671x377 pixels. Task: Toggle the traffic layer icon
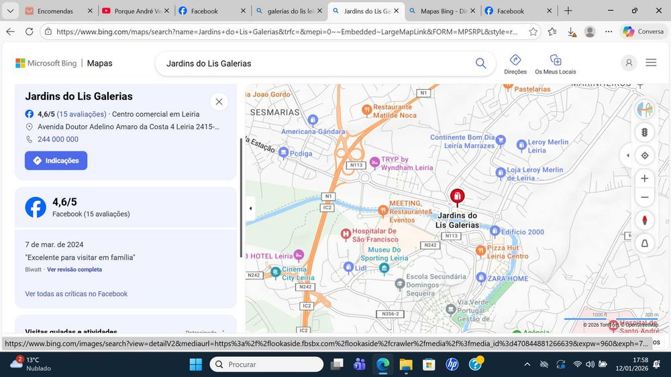(x=644, y=133)
